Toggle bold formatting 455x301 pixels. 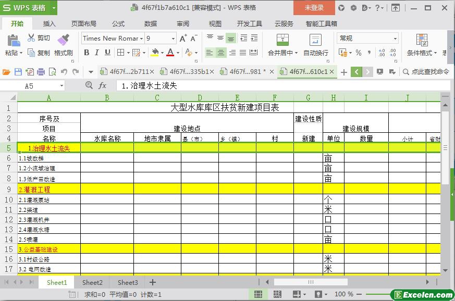tap(87, 52)
